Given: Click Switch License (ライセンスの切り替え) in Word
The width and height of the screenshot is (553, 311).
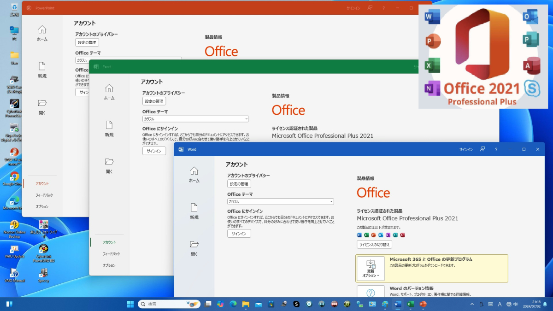Looking at the screenshot, I should click(374, 245).
